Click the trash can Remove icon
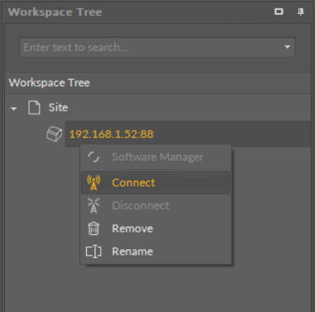Viewport: 315px width, 312px height. click(x=94, y=228)
